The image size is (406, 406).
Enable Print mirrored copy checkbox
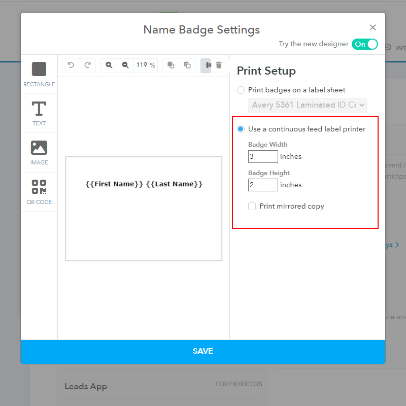pyautogui.click(x=252, y=206)
